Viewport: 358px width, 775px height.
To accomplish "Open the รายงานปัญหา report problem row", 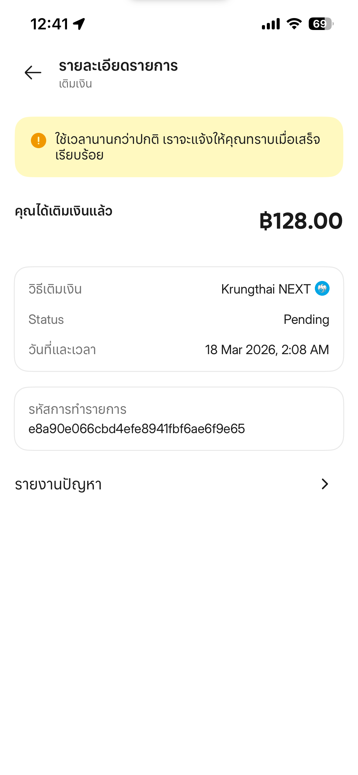I will [x=179, y=484].
